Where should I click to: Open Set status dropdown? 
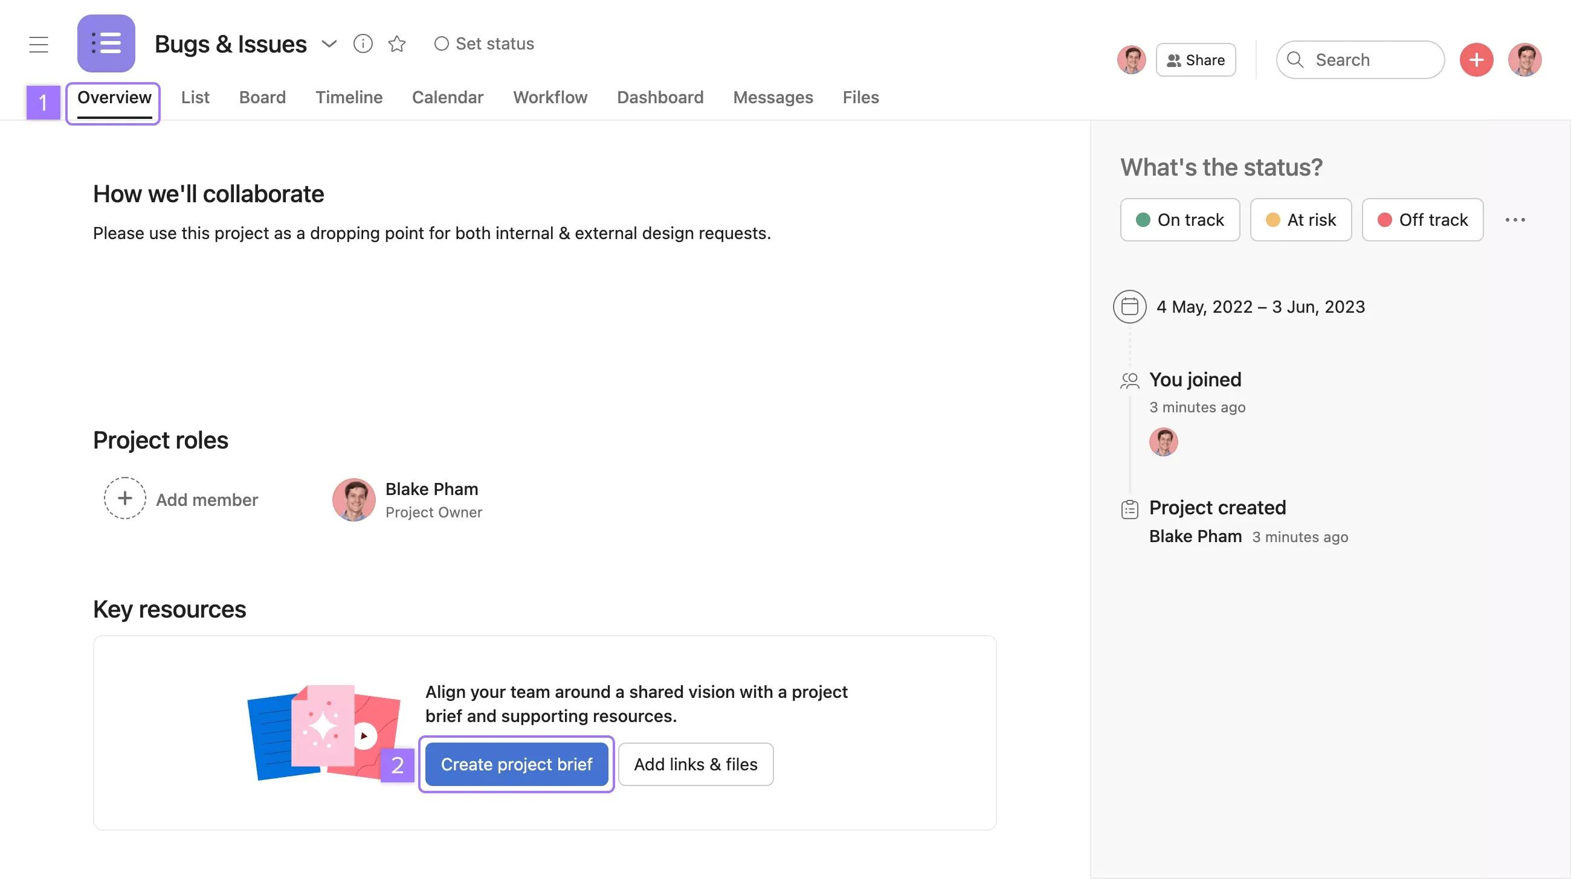tap(484, 44)
